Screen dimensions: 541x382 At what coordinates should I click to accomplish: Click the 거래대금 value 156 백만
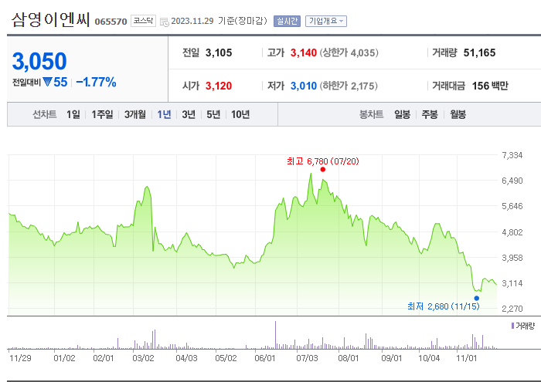490,86
